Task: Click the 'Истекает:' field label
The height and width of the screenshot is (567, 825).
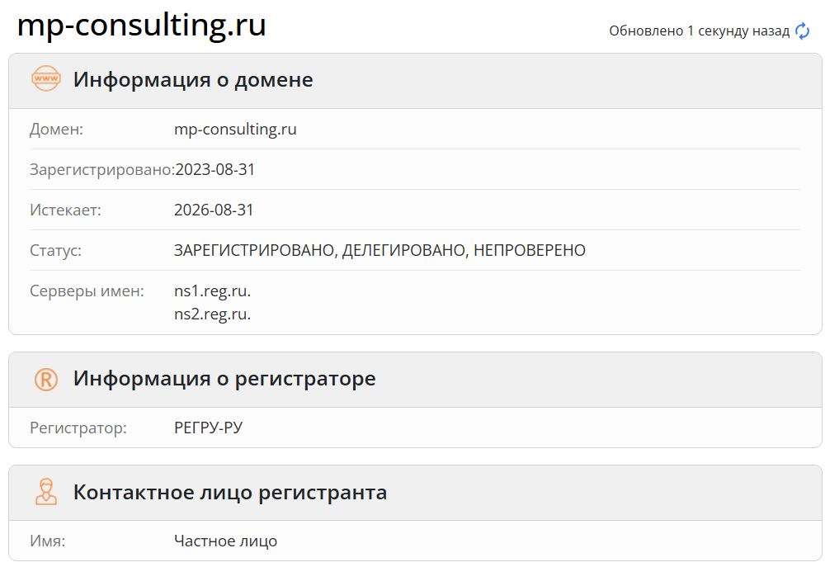Action: click(x=65, y=210)
